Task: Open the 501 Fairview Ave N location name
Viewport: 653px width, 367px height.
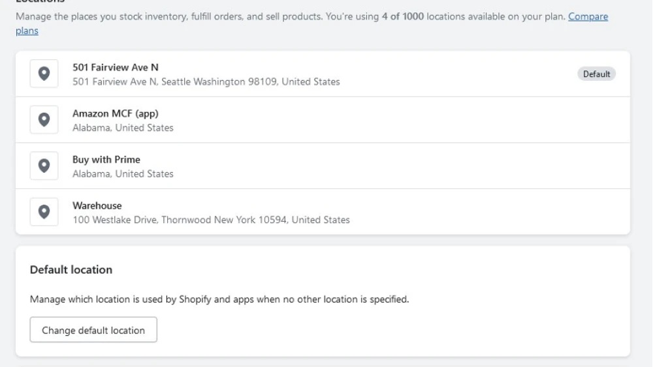Action: (x=115, y=67)
